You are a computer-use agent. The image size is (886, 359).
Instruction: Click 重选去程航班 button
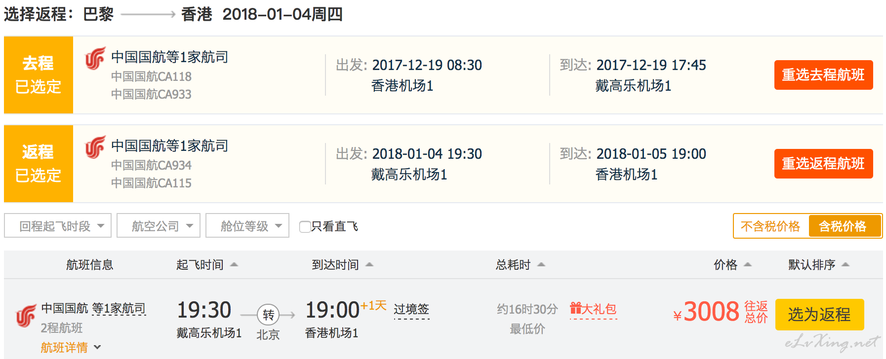click(x=823, y=75)
